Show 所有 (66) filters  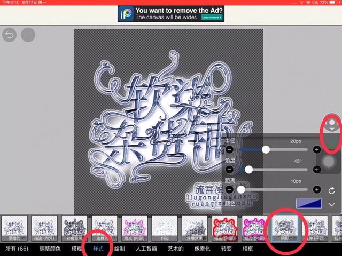pyautogui.click(x=15, y=249)
